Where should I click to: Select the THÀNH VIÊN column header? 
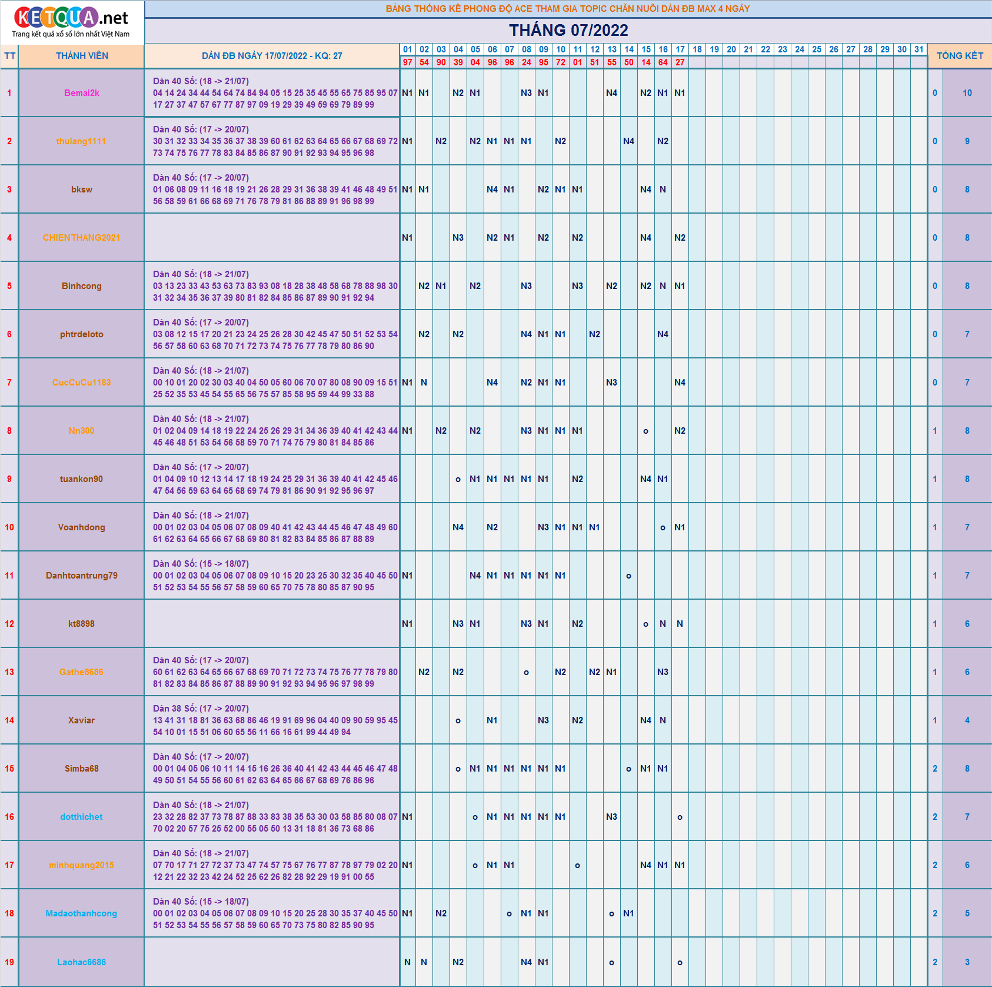pyautogui.click(x=82, y=56)
